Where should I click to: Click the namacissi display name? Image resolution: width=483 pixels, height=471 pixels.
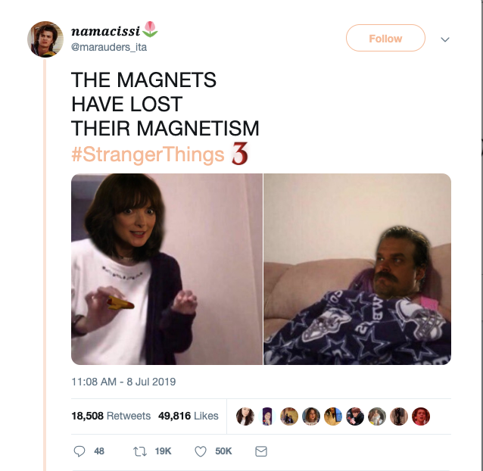[x=106, y=31]
